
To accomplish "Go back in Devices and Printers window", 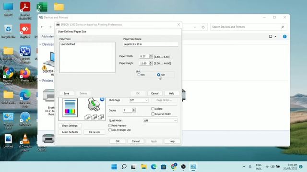I will tap(42, 27).
